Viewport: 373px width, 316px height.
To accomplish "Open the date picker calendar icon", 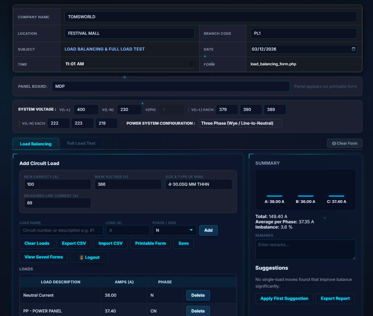I will (353, 49).
